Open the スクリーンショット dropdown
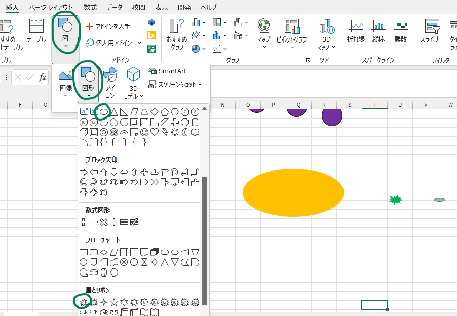 (x=175, y=85)
